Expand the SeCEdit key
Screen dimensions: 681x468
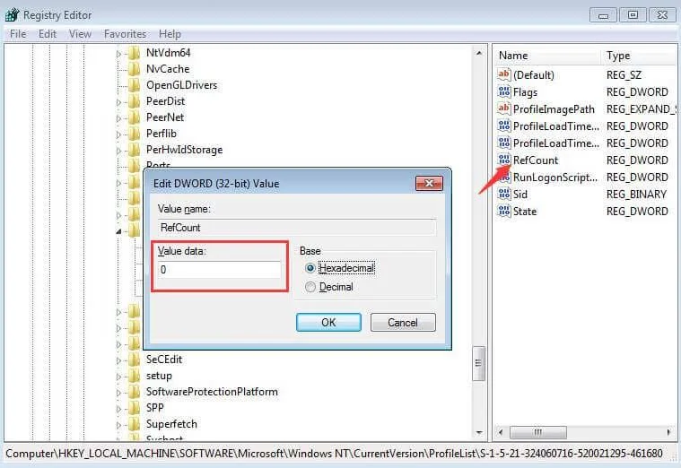point(118,360)
